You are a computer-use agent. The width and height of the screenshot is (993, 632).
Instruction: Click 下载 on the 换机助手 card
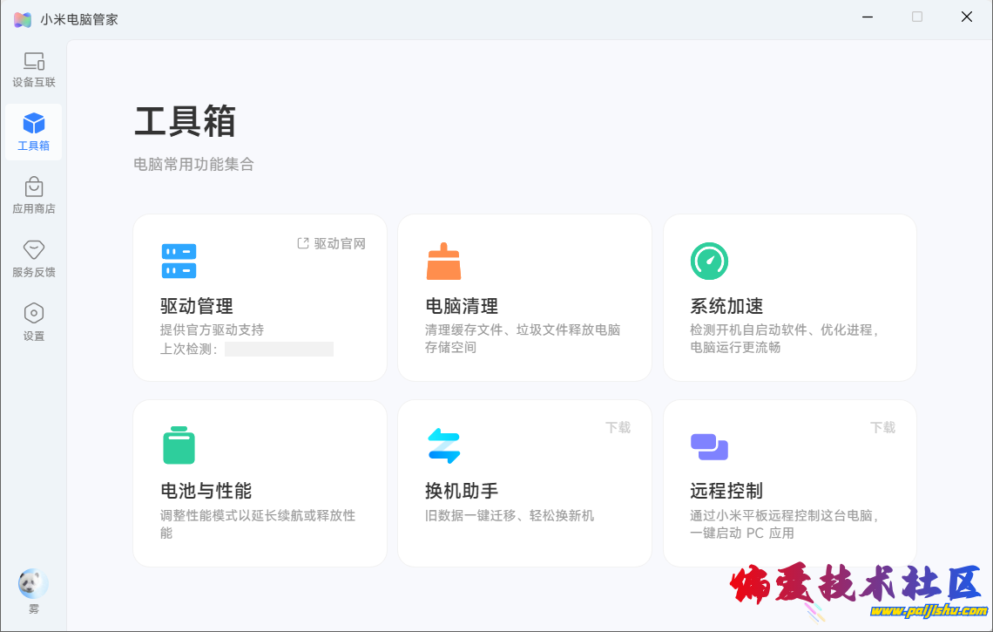pos(618,427)
